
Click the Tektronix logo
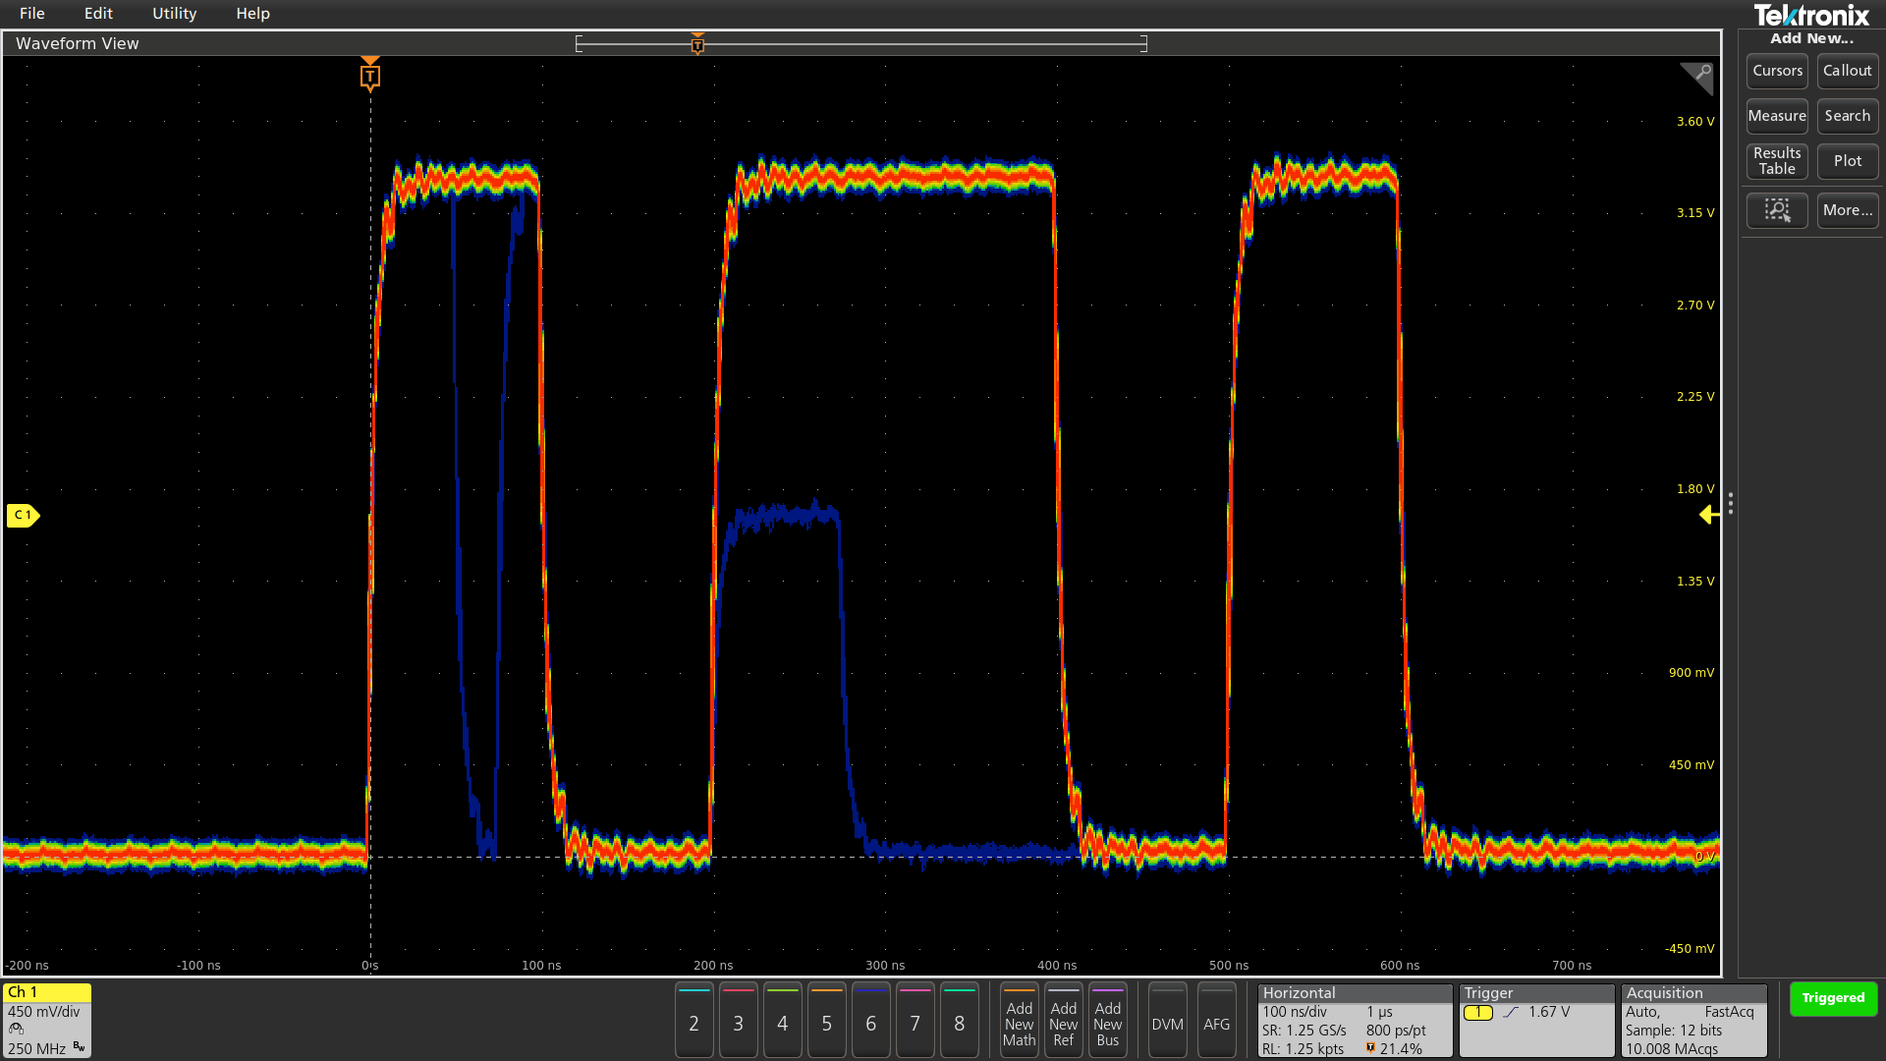pos(1811,15)
